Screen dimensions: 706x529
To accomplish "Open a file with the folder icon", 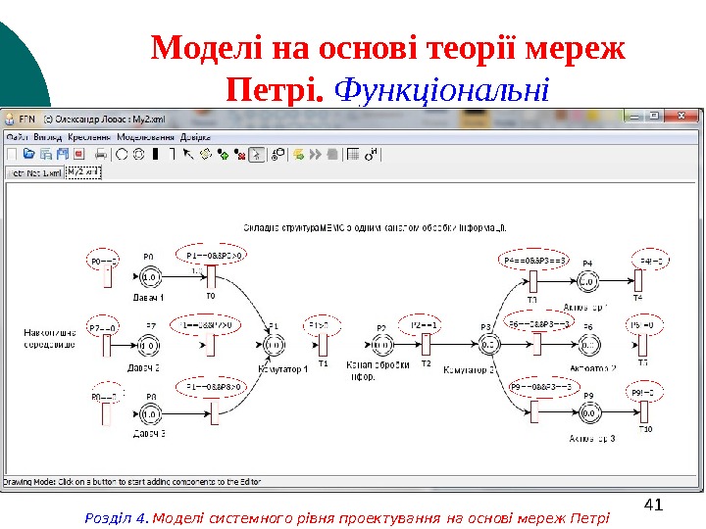I will click(28, 154).
